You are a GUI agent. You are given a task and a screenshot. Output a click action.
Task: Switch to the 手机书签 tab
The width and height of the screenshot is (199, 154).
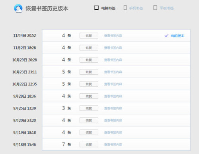pos(136,8)
